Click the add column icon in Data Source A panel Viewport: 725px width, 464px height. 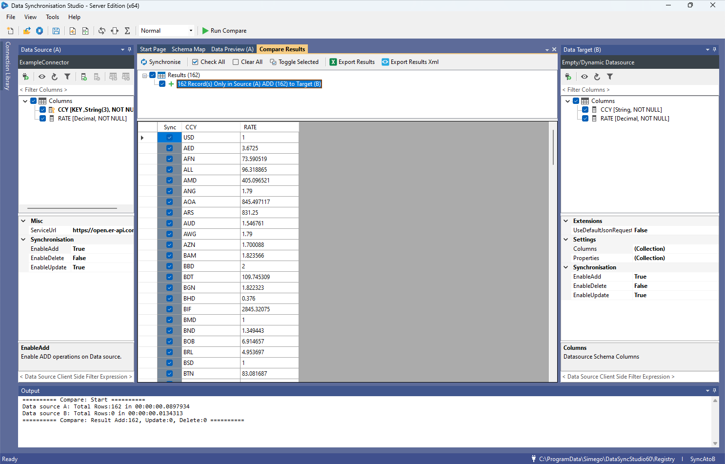point(83,77)
